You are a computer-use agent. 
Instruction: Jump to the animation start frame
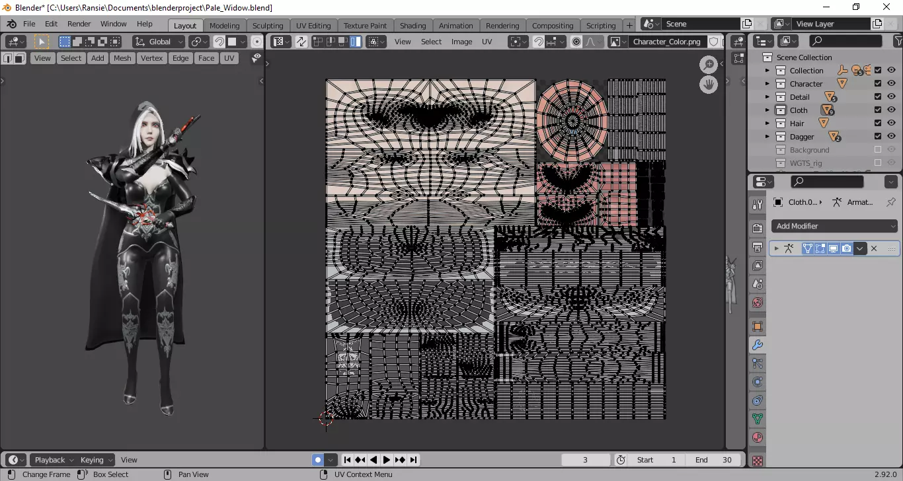(347, 460)
